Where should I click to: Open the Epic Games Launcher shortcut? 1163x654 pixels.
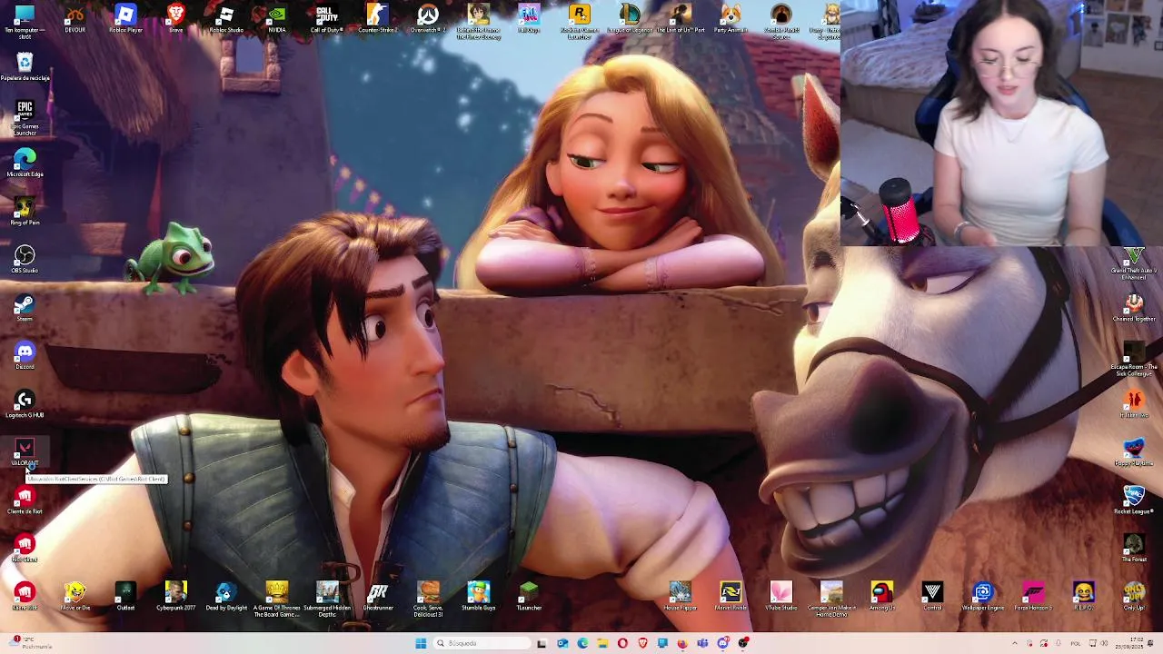pyautogui.click(x=25, y=118)
